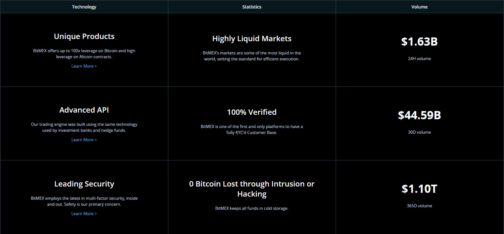Open Learn More under Leading Security
This screenshot has width=504, height=234.
84,214
